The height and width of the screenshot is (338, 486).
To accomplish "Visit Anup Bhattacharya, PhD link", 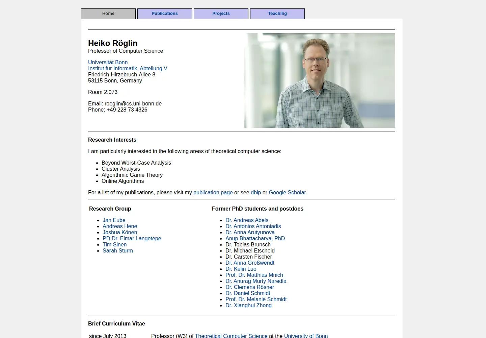I will (x=255, y=238).
